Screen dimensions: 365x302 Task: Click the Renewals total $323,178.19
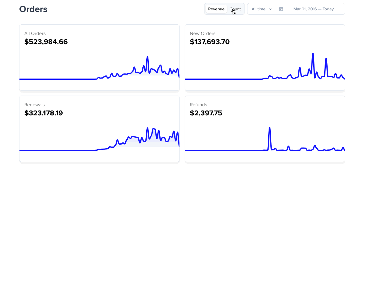[43, 113]
